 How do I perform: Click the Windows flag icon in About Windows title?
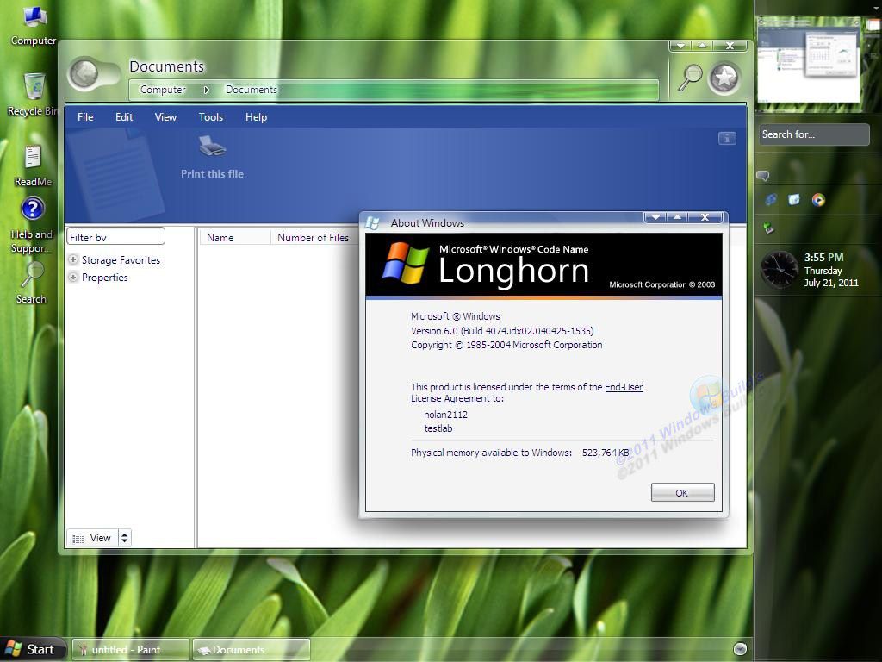pyautogui.click(x=372, y=223)
